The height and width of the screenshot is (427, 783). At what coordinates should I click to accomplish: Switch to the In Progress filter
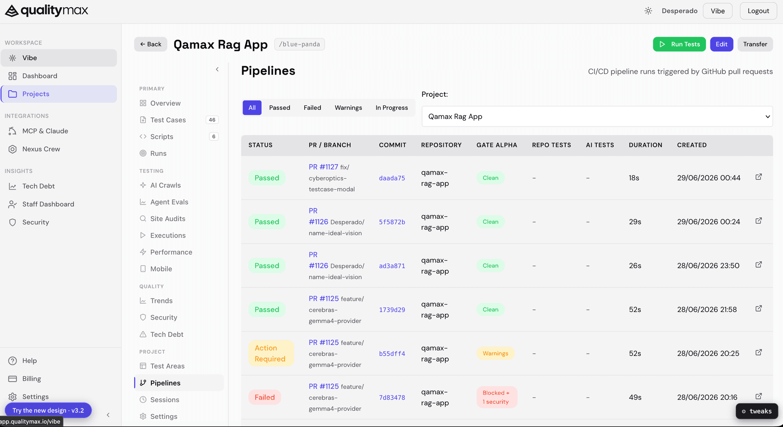point(391,108)
